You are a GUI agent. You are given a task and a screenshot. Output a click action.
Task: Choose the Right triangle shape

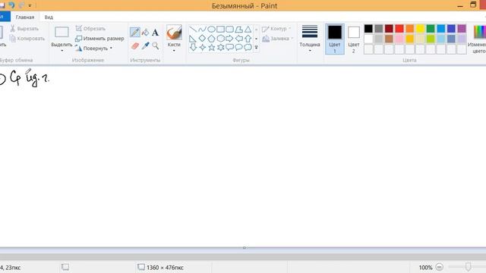point(193,39)
